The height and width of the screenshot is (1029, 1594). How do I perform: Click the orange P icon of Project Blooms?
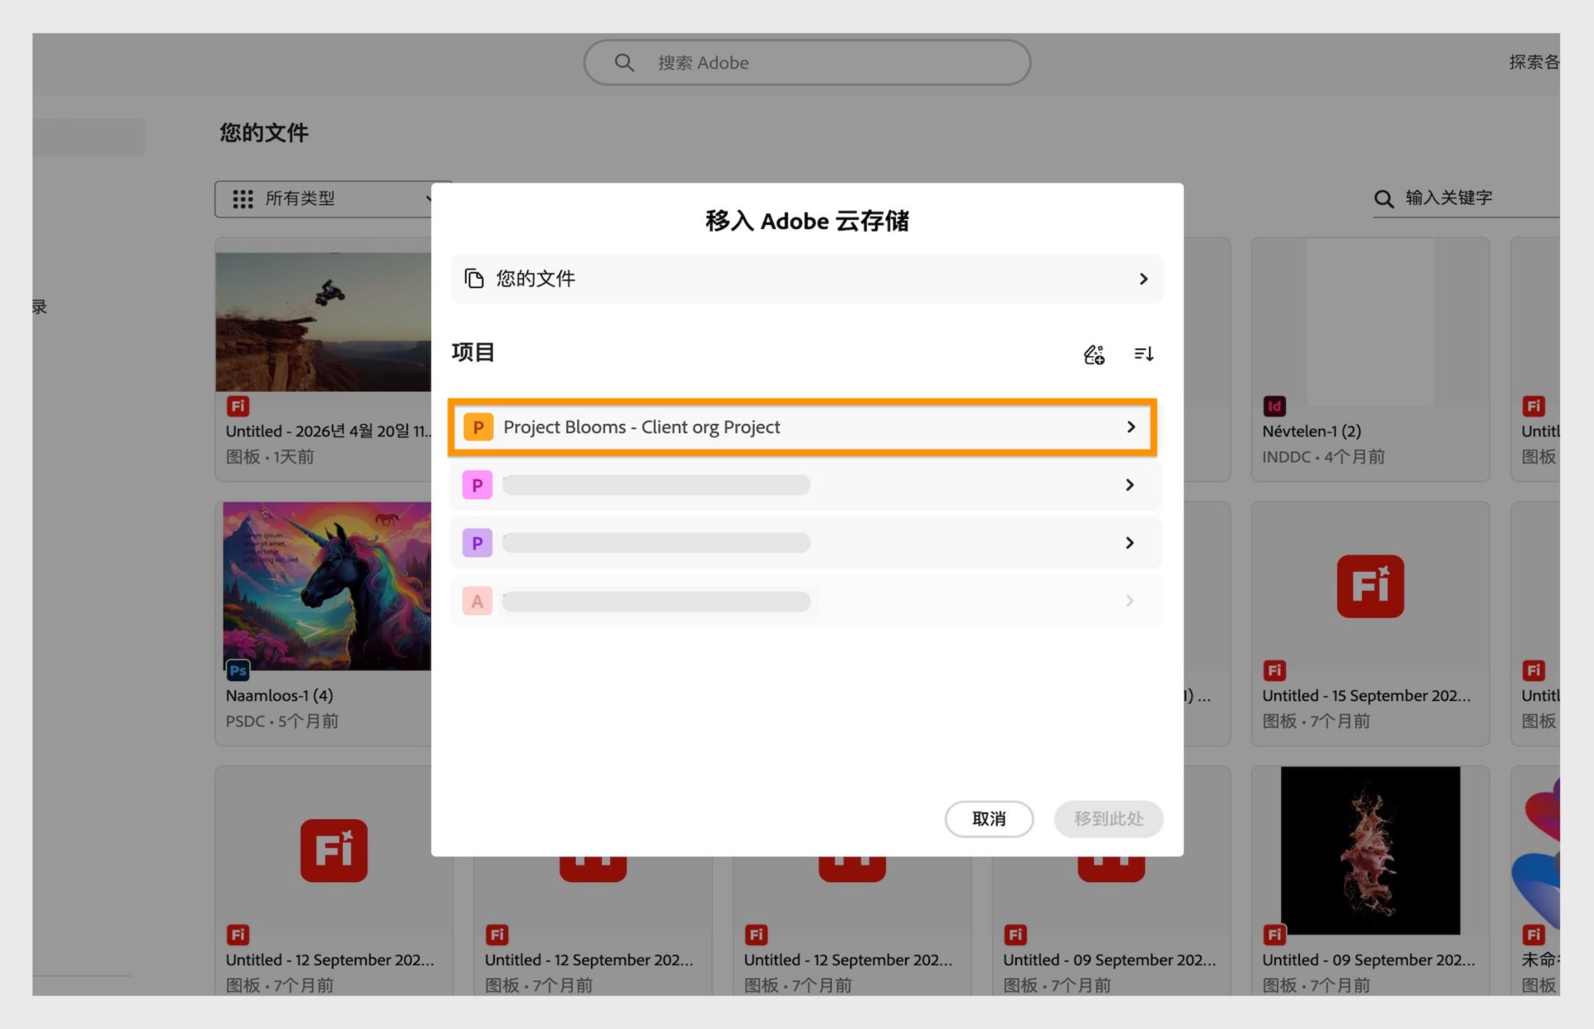478,427
